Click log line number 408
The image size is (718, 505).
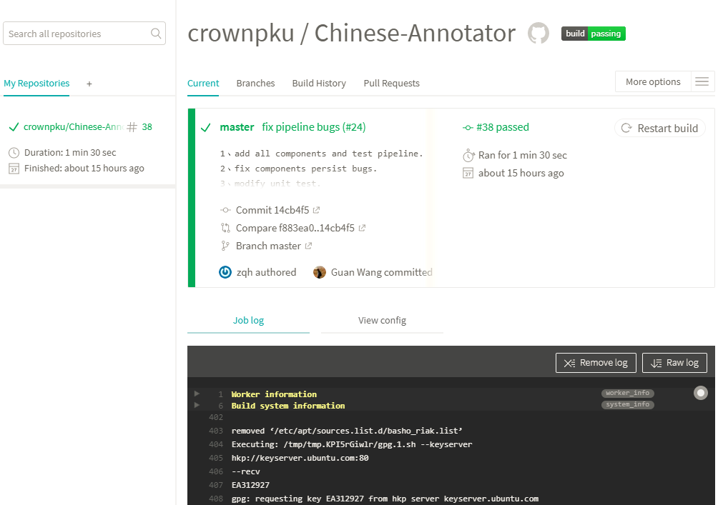point(216,499)
